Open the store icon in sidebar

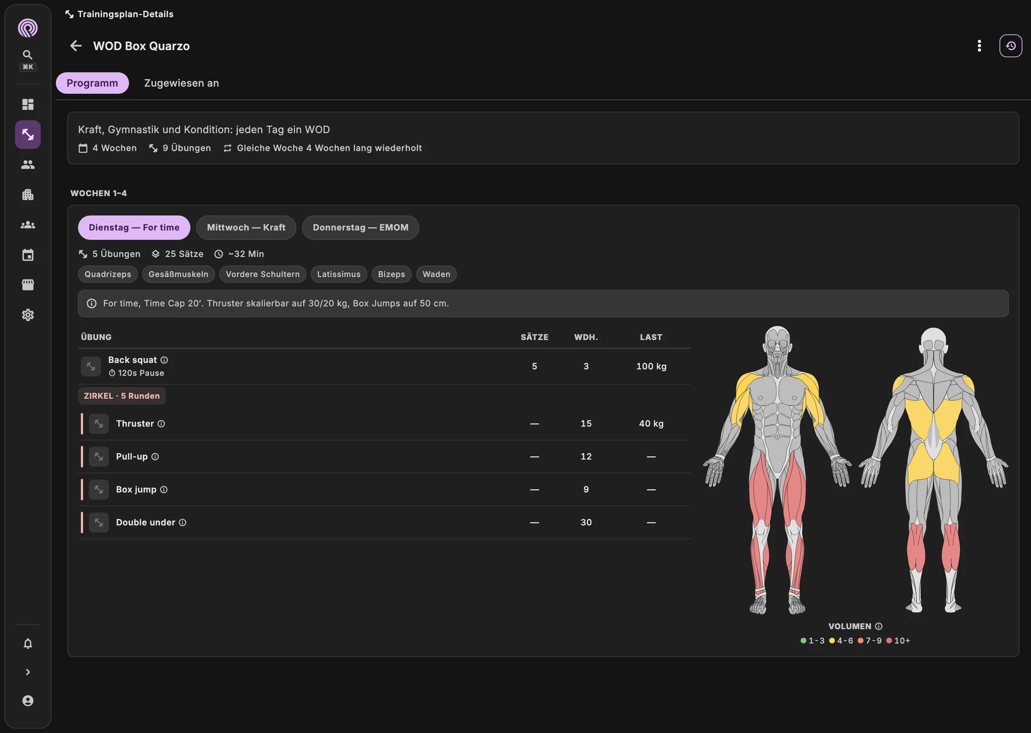(28, 285)
